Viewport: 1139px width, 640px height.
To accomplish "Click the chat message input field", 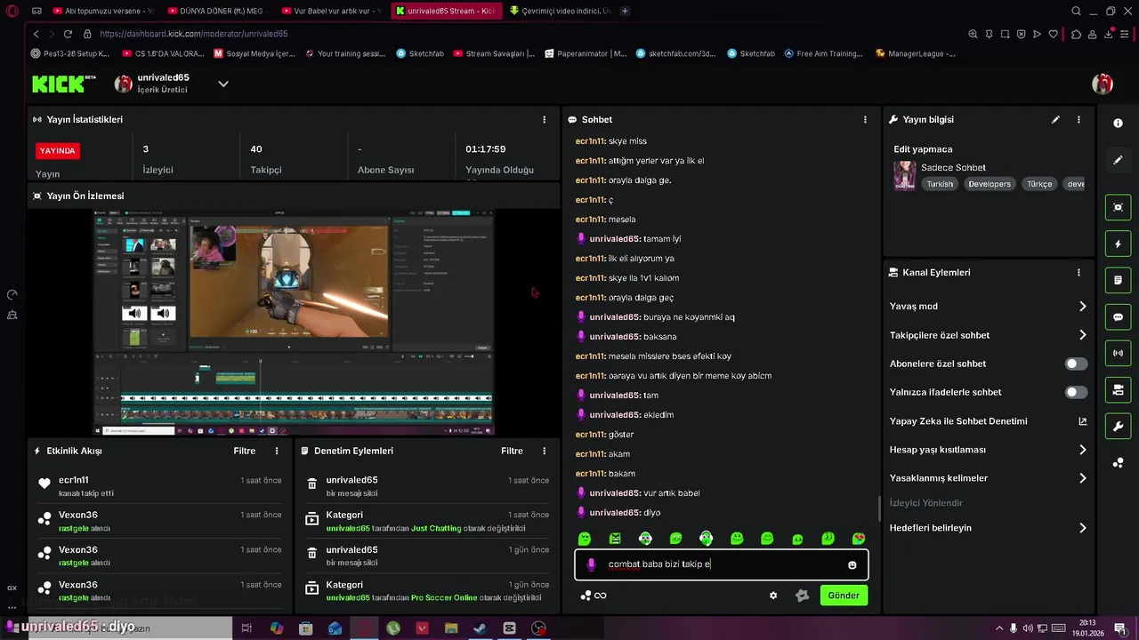I will point(721,564).
